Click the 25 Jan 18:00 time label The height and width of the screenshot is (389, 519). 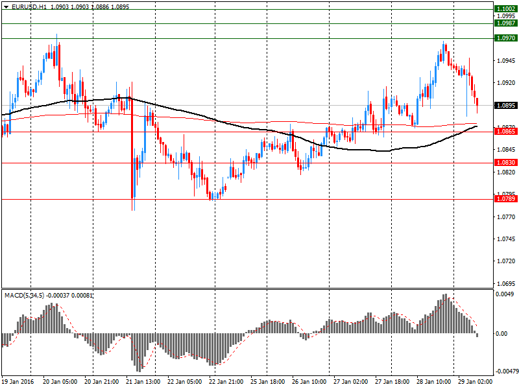point(268,381)
